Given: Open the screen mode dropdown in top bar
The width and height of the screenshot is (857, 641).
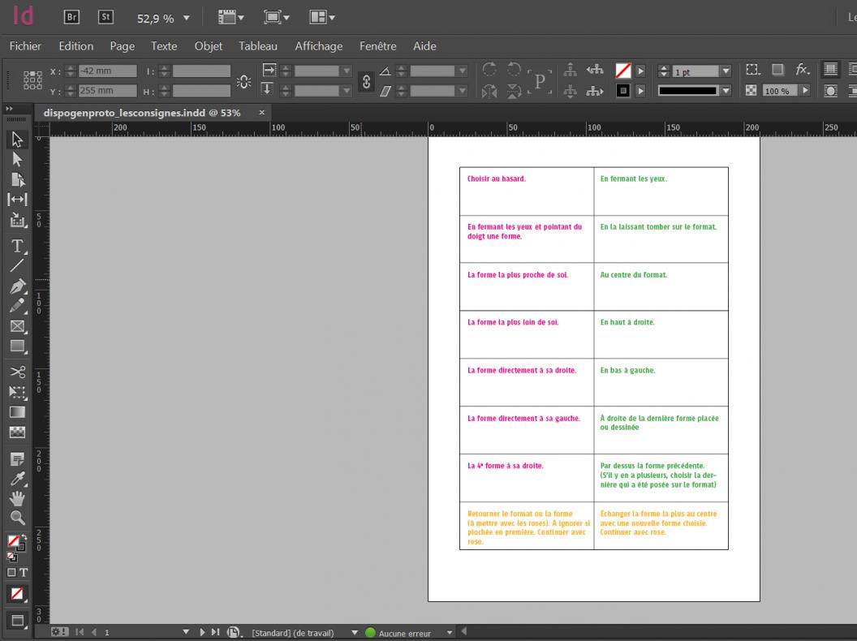Looking at the screenshot, I should pos(276,18).
